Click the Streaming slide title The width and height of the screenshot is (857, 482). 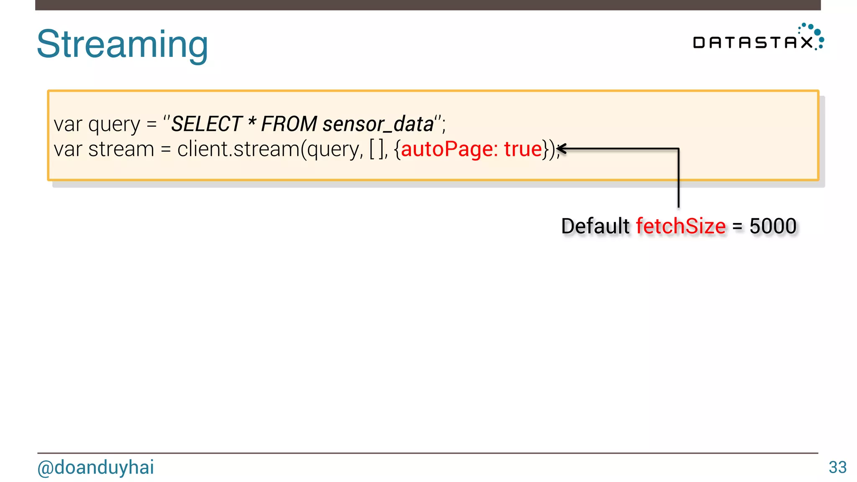[x=122, y=44]
